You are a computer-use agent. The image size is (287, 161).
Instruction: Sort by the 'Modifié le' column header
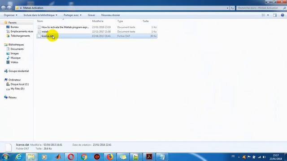(98, 21)
